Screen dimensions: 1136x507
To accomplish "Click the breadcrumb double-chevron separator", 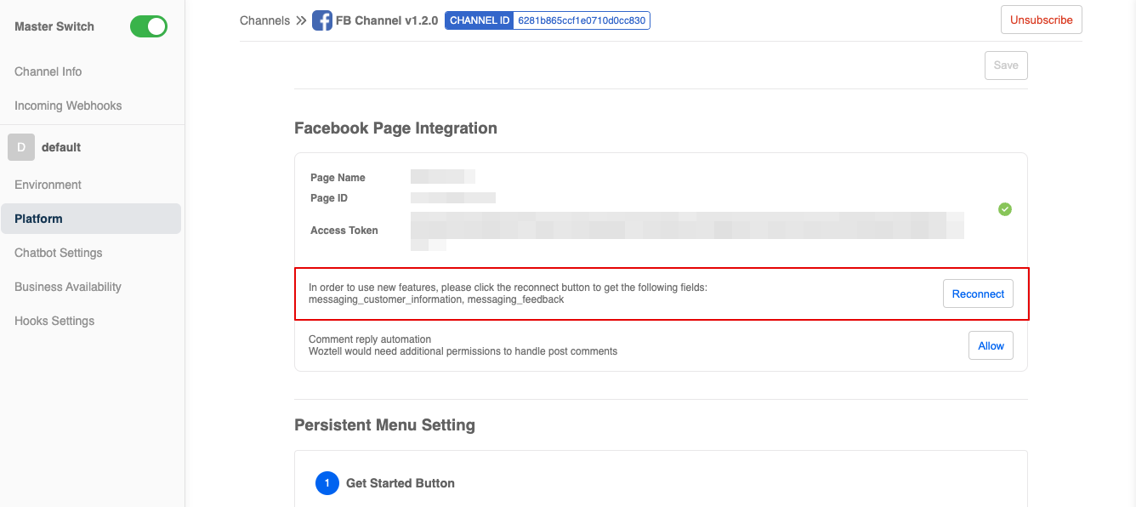I will pos(301,20).
